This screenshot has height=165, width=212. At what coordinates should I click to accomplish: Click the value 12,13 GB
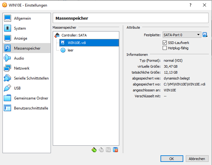click(x=170, y=72)
